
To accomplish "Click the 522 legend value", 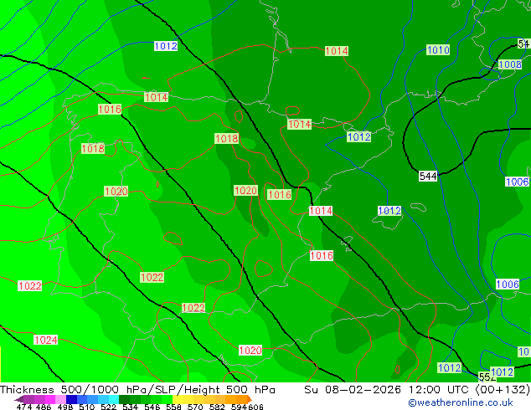I will (x=108, y=407).
